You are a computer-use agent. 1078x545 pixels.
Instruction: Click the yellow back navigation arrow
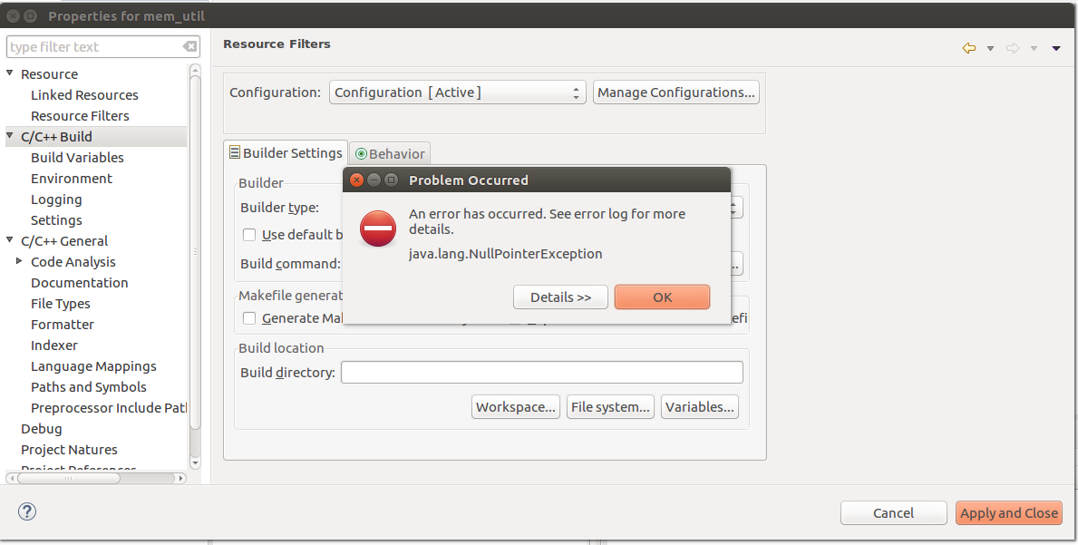coord(969,48)
